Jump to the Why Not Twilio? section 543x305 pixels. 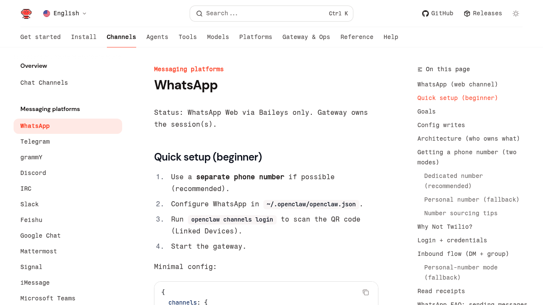[x=445, y=227]
